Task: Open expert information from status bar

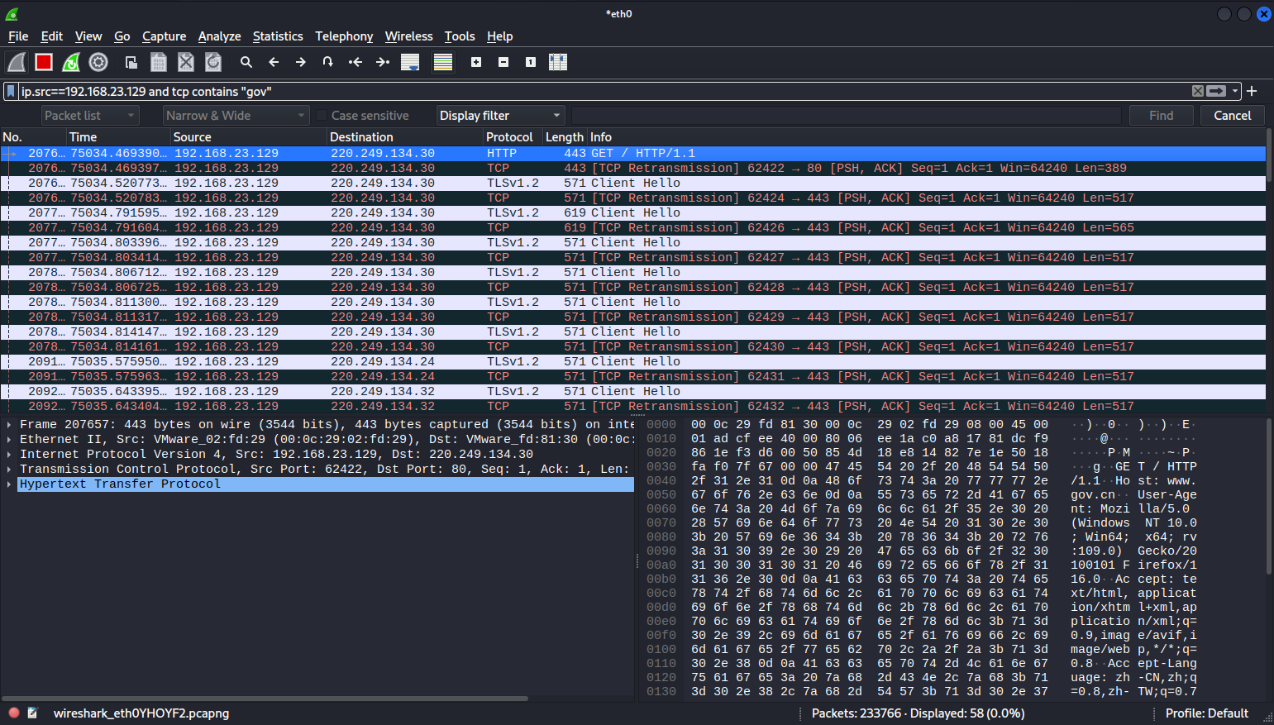Action: pos(14,713)
